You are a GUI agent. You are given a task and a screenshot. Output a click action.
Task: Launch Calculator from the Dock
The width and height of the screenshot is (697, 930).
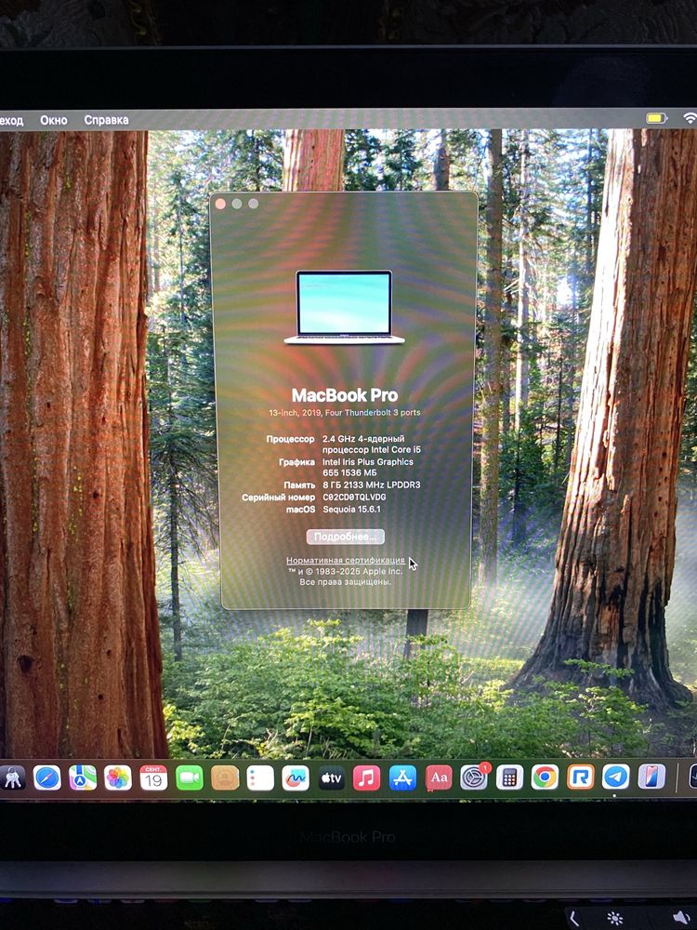click(x=509, y=777)
